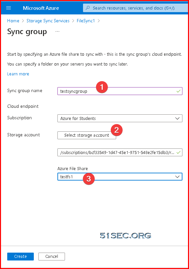Navigate to Storage Sync Services breadcrumb
This screenshot has width=189, height=269.
[x=48, y=21]
